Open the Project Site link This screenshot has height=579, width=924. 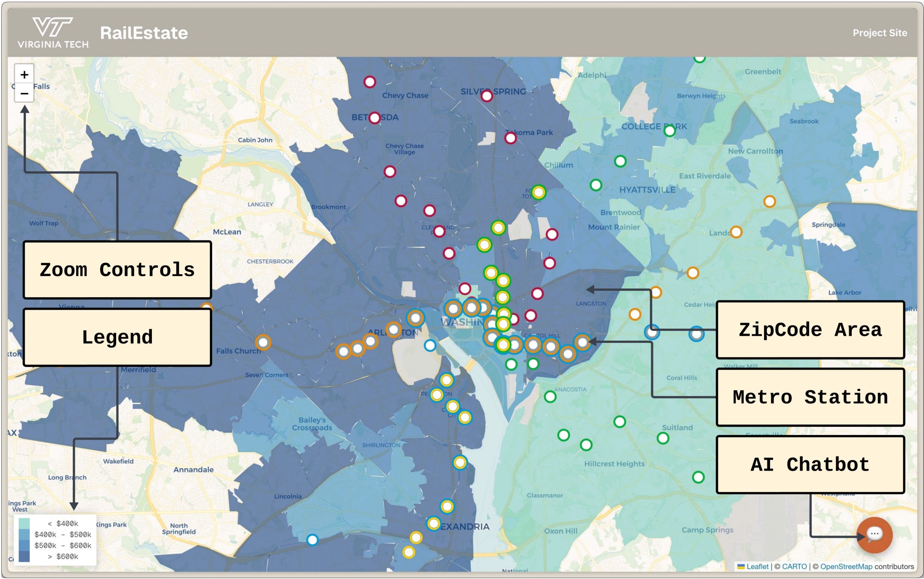click(x=880, y=33)
